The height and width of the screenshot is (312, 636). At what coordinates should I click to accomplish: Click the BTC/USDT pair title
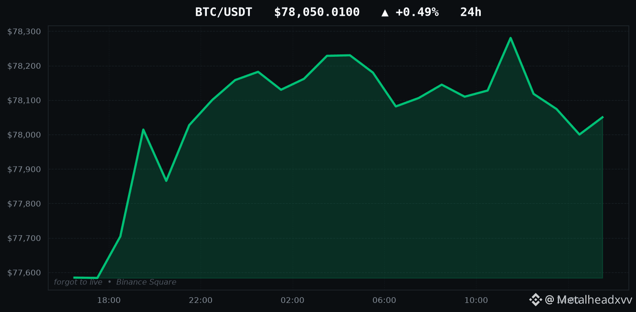coord(223,12)
